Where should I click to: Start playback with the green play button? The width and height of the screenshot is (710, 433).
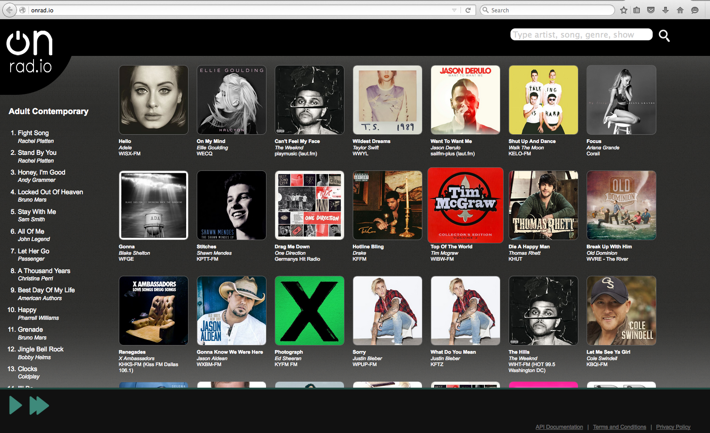pyautogui.click(x=16, y=406)
